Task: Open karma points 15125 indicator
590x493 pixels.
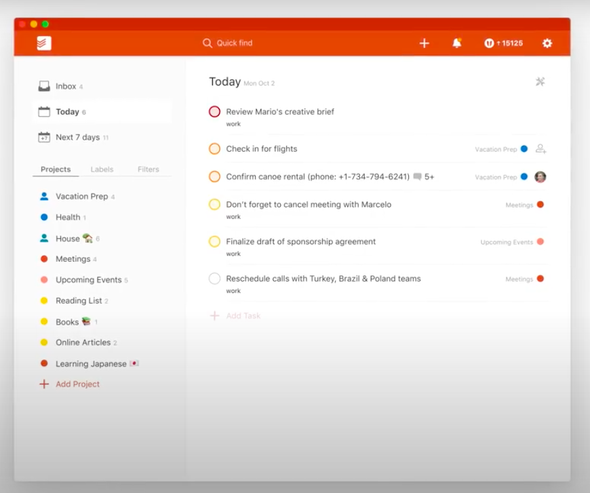Action: tap(503, 43)
